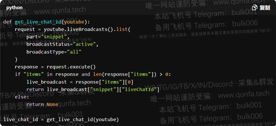This screenshot has height=126, width=276.
Task: Click the len keyword in if statement
Action: click(x=97, y=74)
